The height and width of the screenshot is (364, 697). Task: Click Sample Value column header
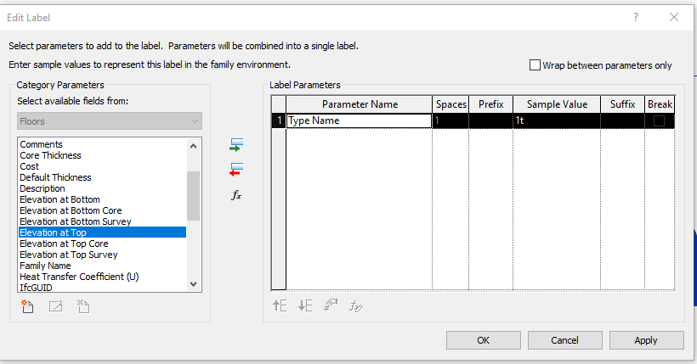557,104
